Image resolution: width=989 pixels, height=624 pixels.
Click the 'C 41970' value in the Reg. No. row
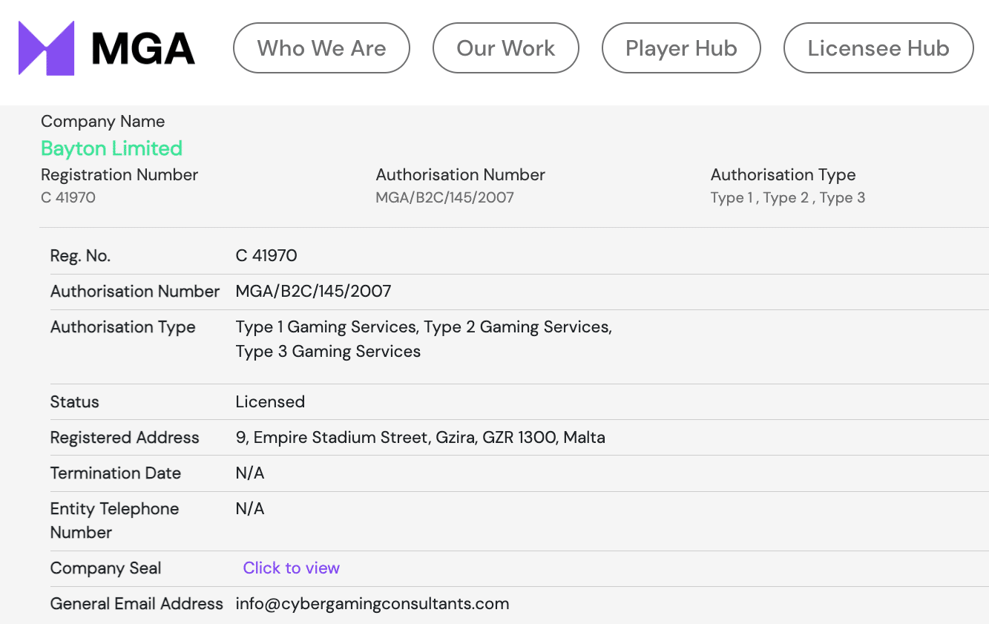point(266,256)
